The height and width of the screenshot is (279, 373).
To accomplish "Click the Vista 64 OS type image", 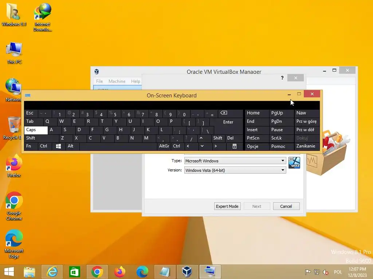I will [x=294, y=162].
